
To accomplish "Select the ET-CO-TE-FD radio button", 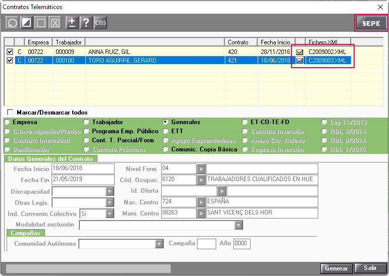I will pos(245,122).
